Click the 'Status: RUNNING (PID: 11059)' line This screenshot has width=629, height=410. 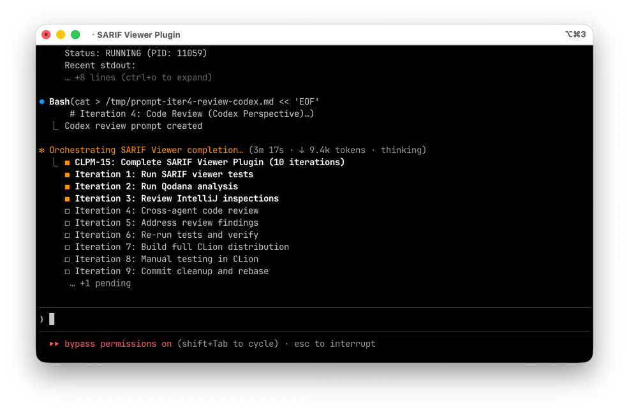pos(136,54)
